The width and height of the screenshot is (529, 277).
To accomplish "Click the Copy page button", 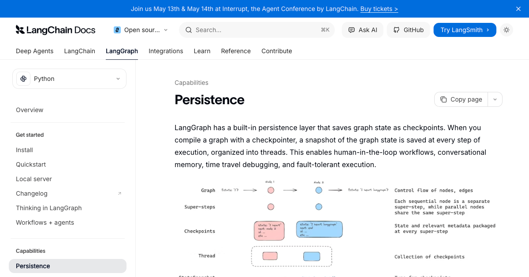I will coord(462,99).
